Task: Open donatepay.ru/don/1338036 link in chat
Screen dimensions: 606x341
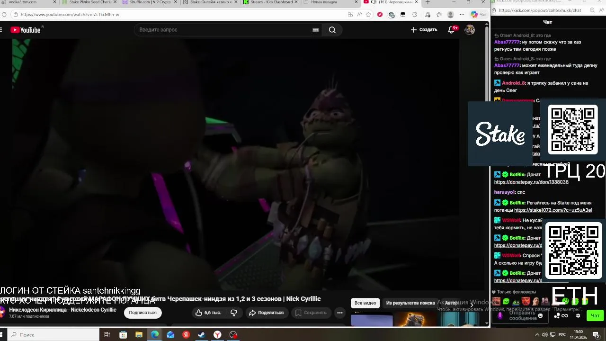Action: point(531,182)
